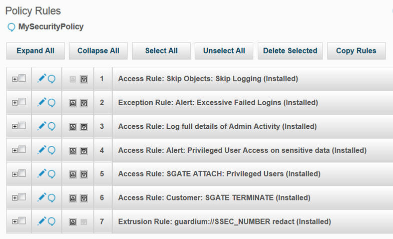This screenshot has width=393, height=239.
Task: Open SGATE ATTACH: Privileged Users rule title
Action: 219,174
